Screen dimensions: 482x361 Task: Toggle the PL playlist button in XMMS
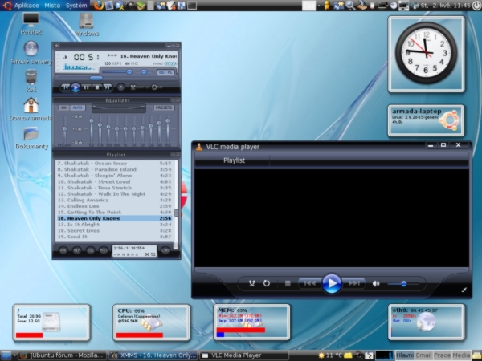pyautogui.click(x=170, y=72)
